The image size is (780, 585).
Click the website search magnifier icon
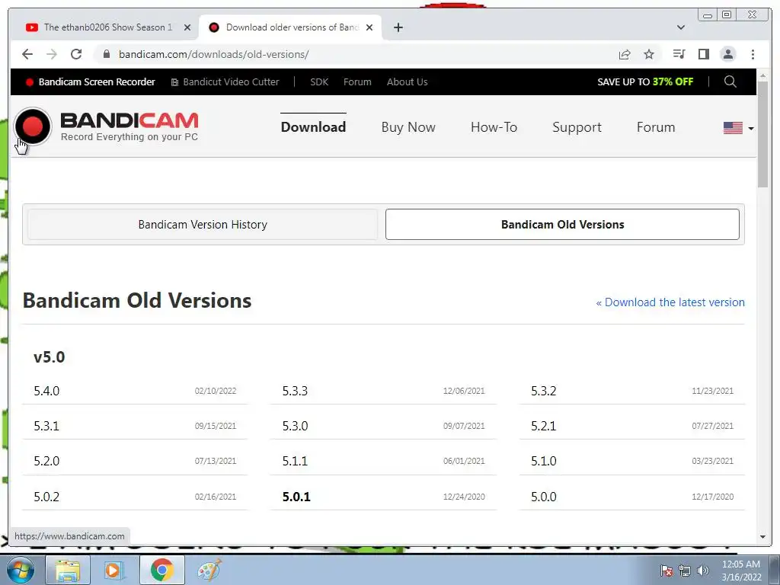coord(730,82)
